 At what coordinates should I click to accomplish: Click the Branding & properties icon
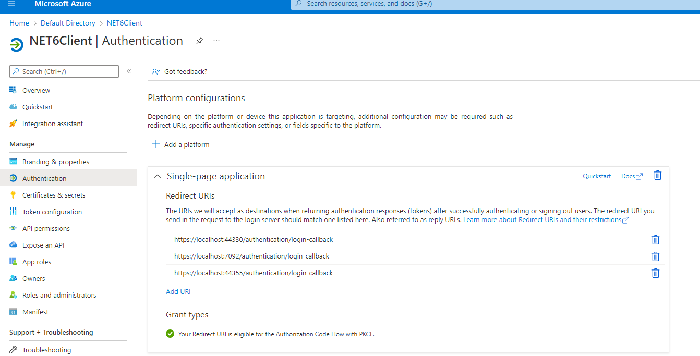[13, 162]
